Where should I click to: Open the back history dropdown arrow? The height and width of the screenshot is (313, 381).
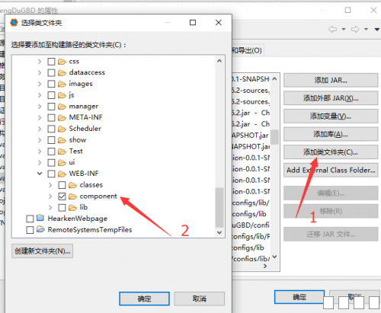(344, 29)
